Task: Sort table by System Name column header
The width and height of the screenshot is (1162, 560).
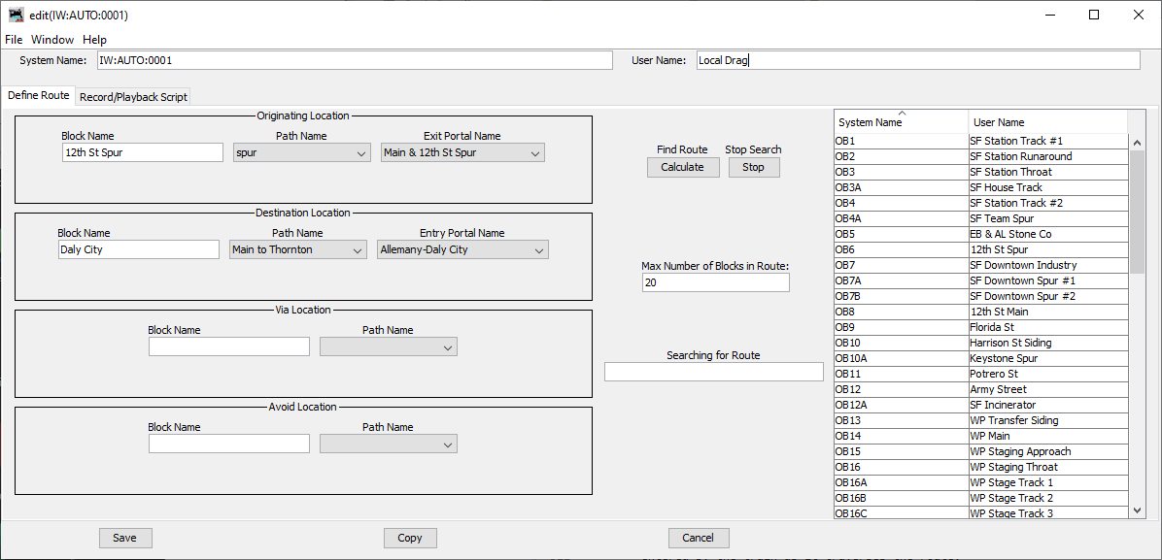Action: [900, 122]
